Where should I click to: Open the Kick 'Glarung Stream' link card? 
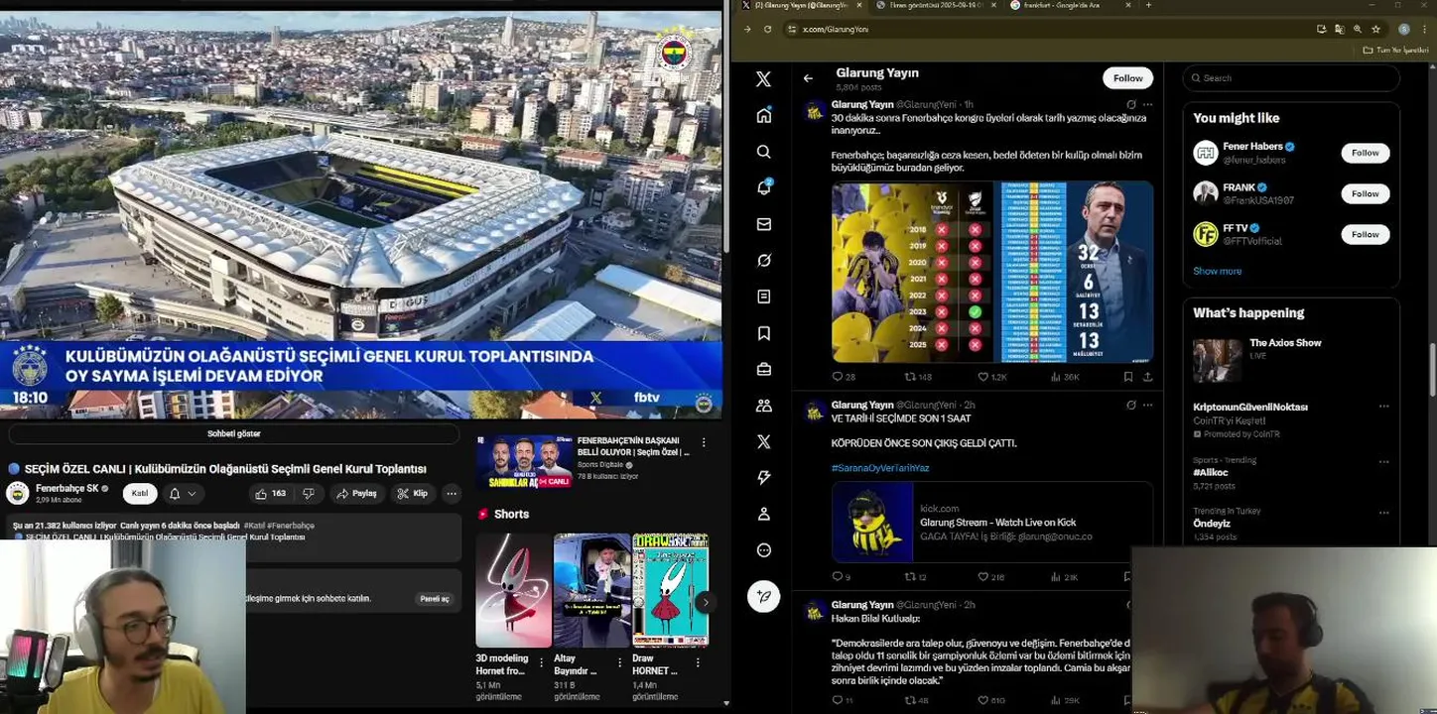(991, 522)
